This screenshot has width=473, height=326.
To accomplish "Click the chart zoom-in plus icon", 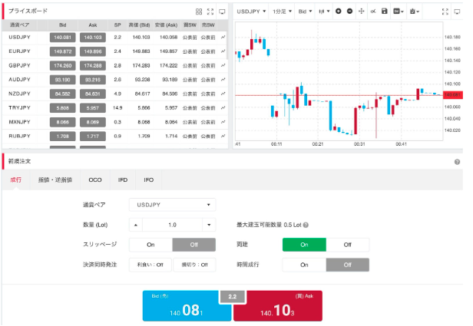I will pyautogui.click(x=339, y=12).
